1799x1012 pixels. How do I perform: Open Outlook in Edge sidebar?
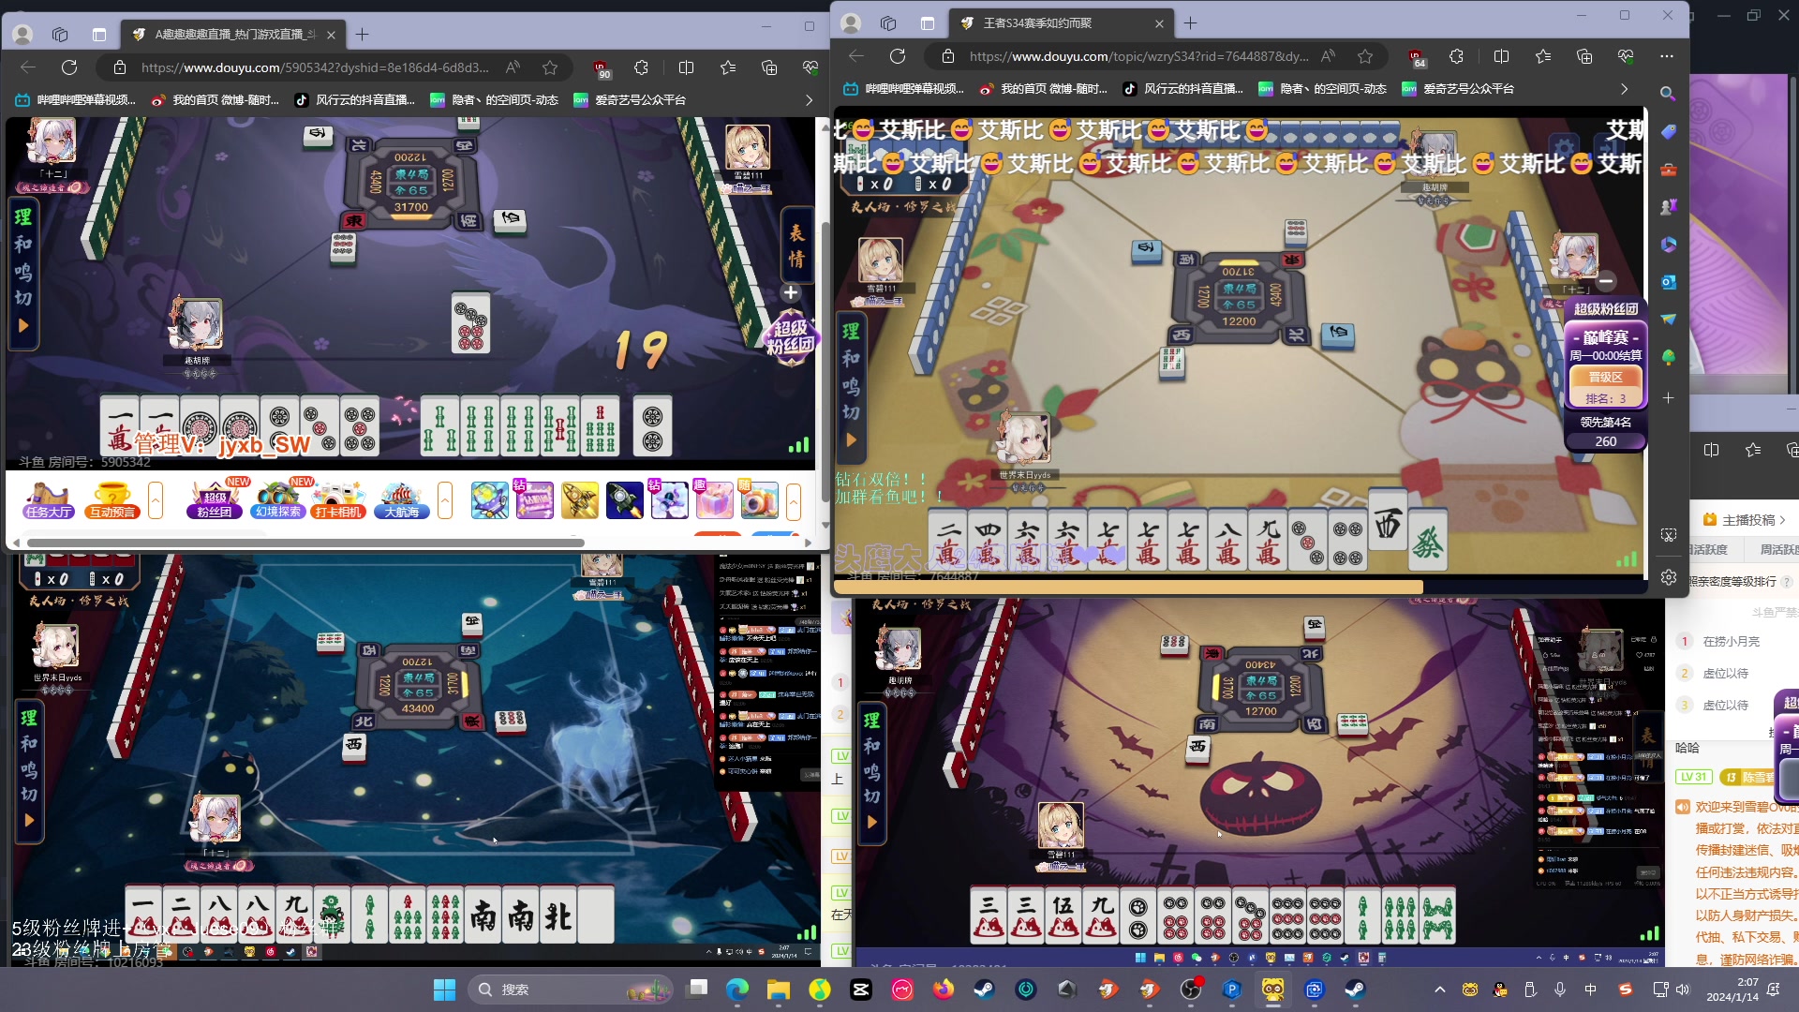[x=1668, y=282]
